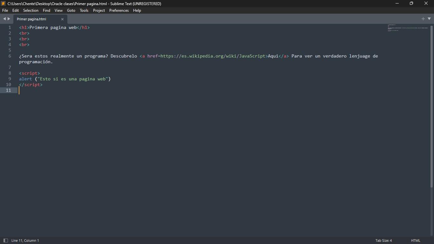Toggle the side bar icon in status bar
The height and width of the screenshot is (244, 434).
click(x=5, y=241)
